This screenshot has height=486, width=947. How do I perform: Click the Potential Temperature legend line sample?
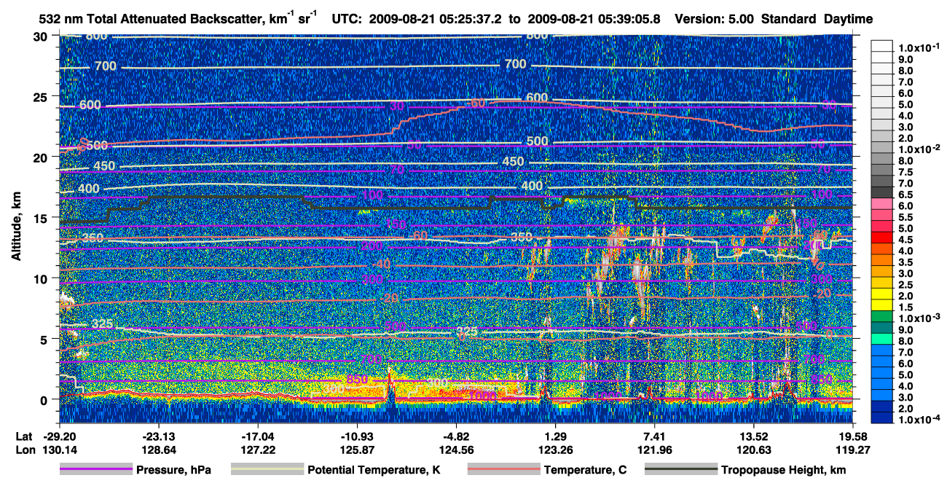click(x=267, y=470)
